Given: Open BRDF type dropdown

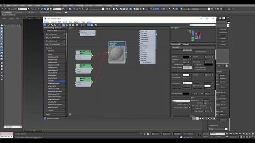Looking at the screenshot, I should coord(181,101).
